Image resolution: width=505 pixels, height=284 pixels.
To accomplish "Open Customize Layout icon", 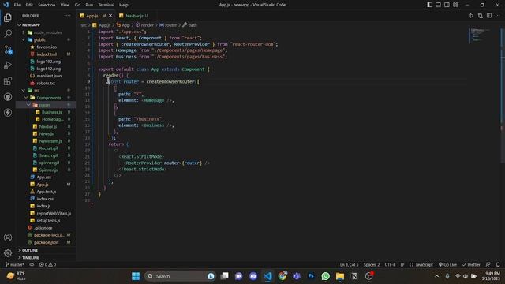I will [x=455, y=5].
